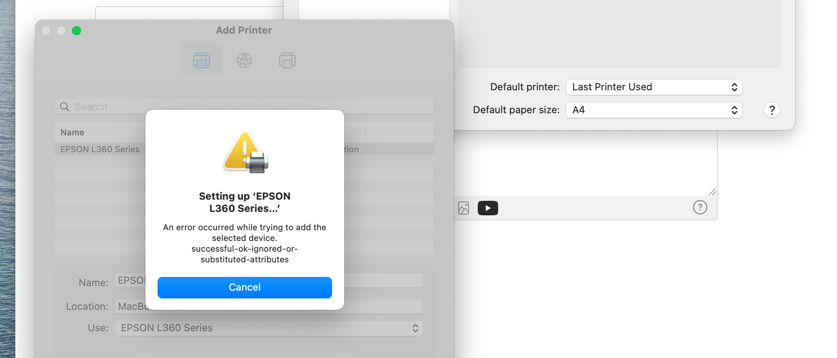Click the insert image icon below the text area
Viewport: 837px width, 358px height.
point(464,208)
